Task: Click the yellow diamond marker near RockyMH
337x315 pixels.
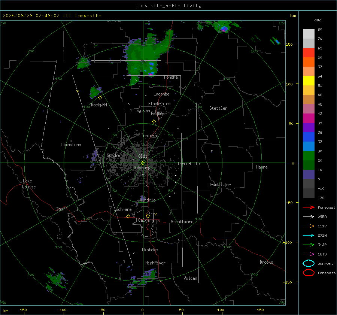Action: (x=100, y=98)
